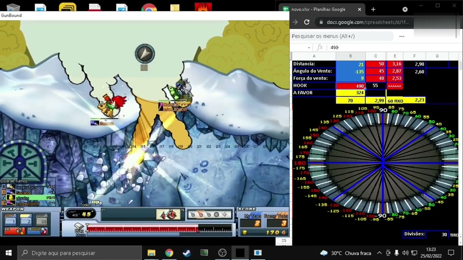Viewport: 463px width, 260px height.
Task: Select the Distancia value cell 21
Action: (351, 64)
